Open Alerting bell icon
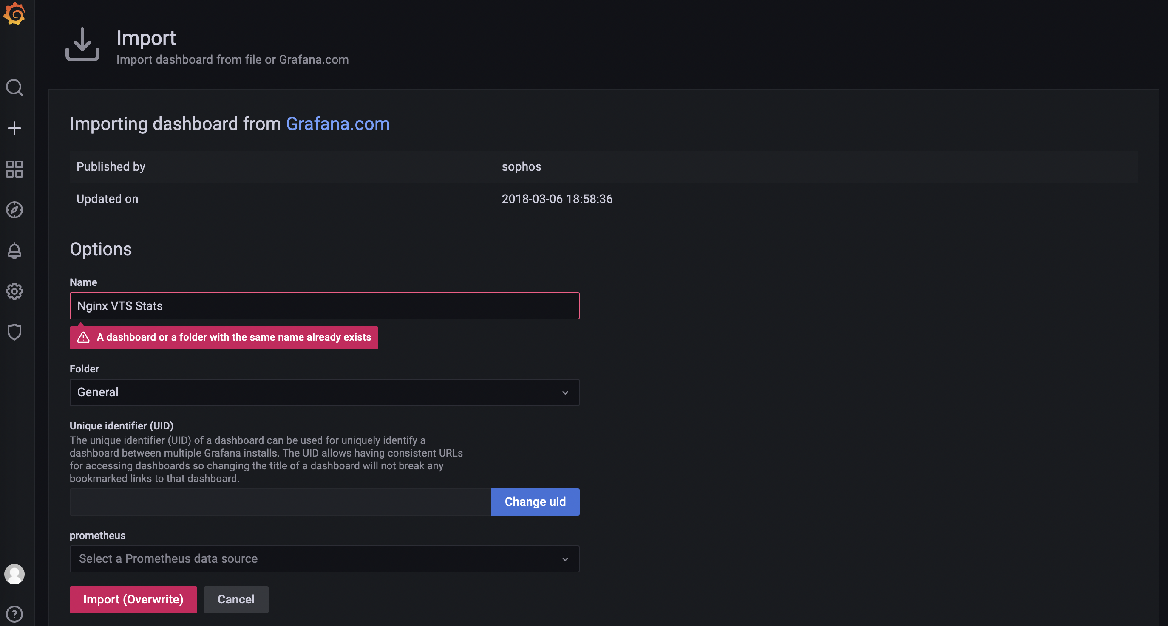This screenshot has width=1168, height=626. pos(14,251)
